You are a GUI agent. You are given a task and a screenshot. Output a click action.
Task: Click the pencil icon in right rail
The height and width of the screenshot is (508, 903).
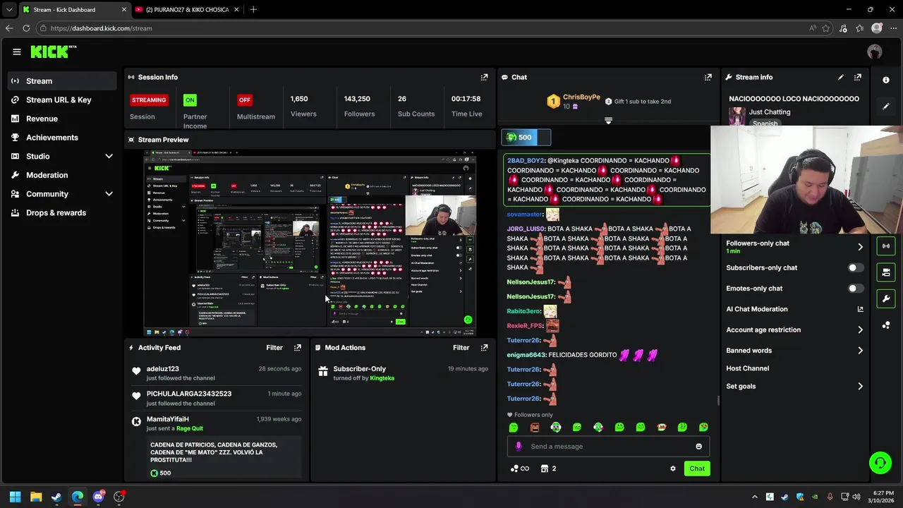[886, 107]
